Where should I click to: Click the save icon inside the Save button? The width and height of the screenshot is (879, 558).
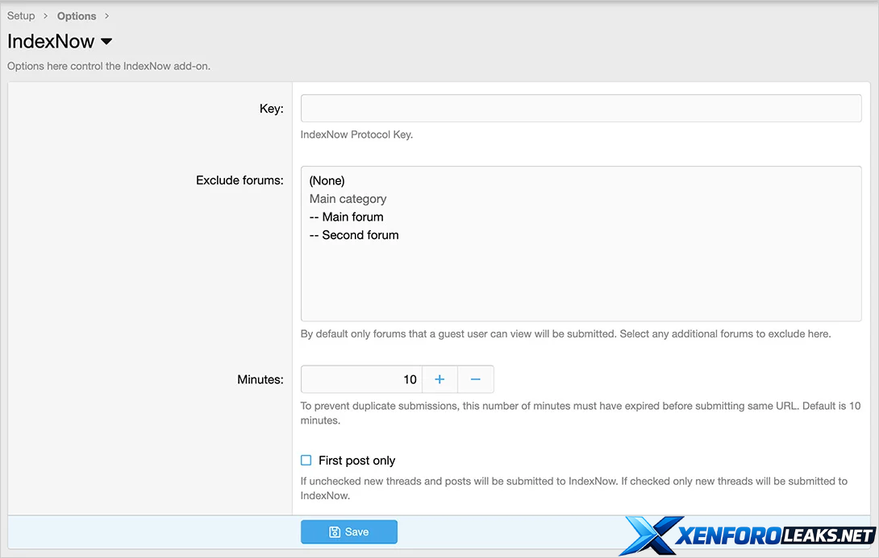point(334,531)
